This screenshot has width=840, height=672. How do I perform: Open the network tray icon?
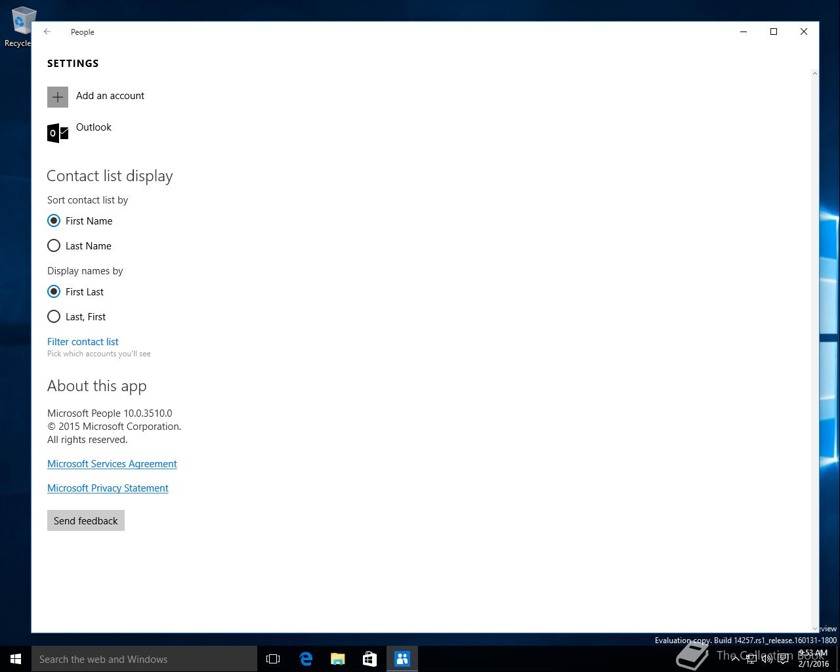(751, 659)
